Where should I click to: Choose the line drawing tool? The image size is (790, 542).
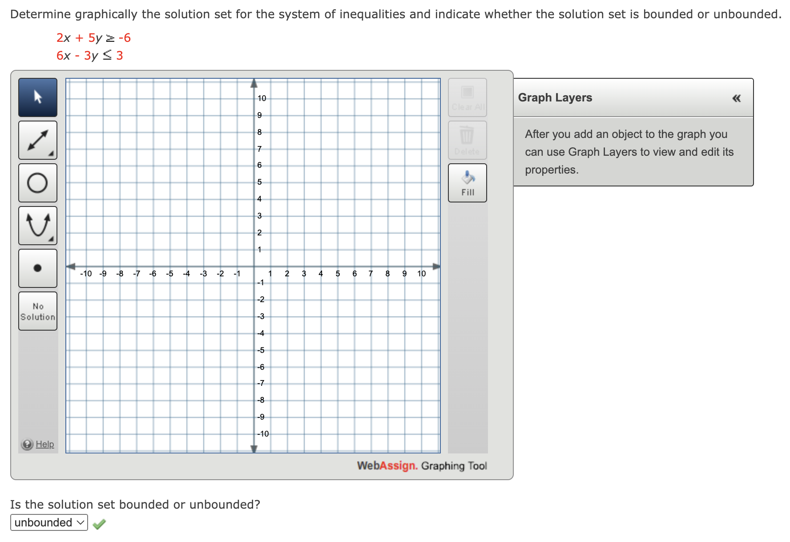37,140
